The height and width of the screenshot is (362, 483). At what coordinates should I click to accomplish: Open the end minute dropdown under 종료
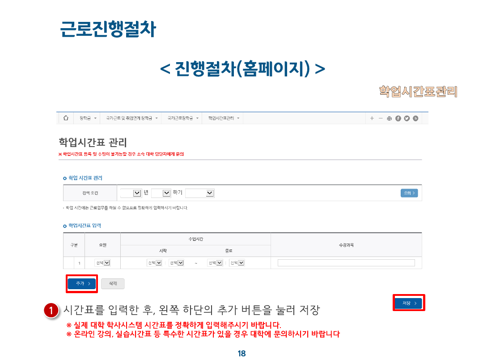237,263
